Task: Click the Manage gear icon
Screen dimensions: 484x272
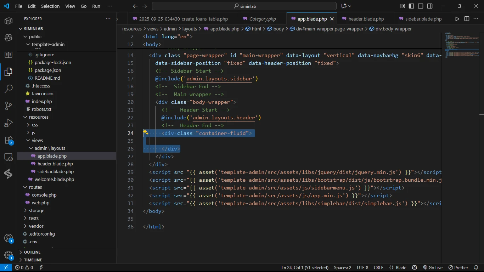Action: (9, 255)
